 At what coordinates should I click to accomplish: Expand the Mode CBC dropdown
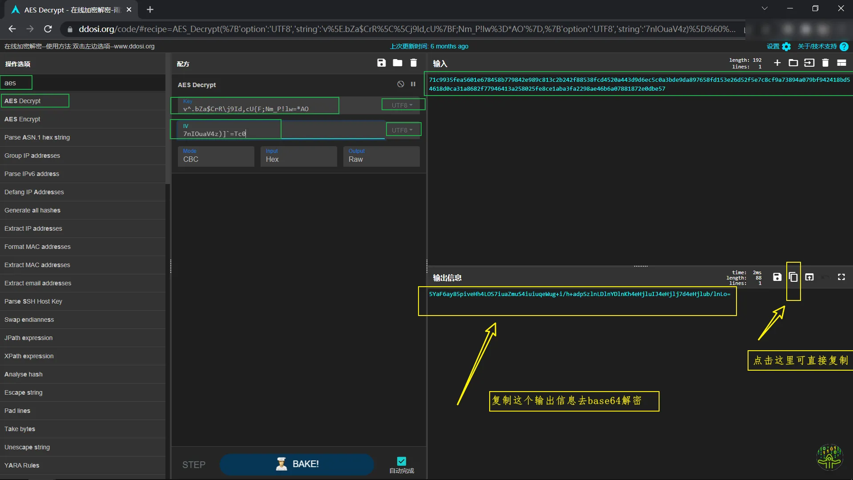[216, 156]
